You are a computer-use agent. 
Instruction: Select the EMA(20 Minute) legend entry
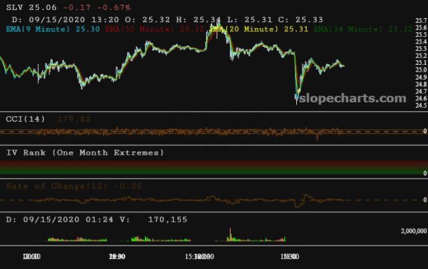click(259, 29)
